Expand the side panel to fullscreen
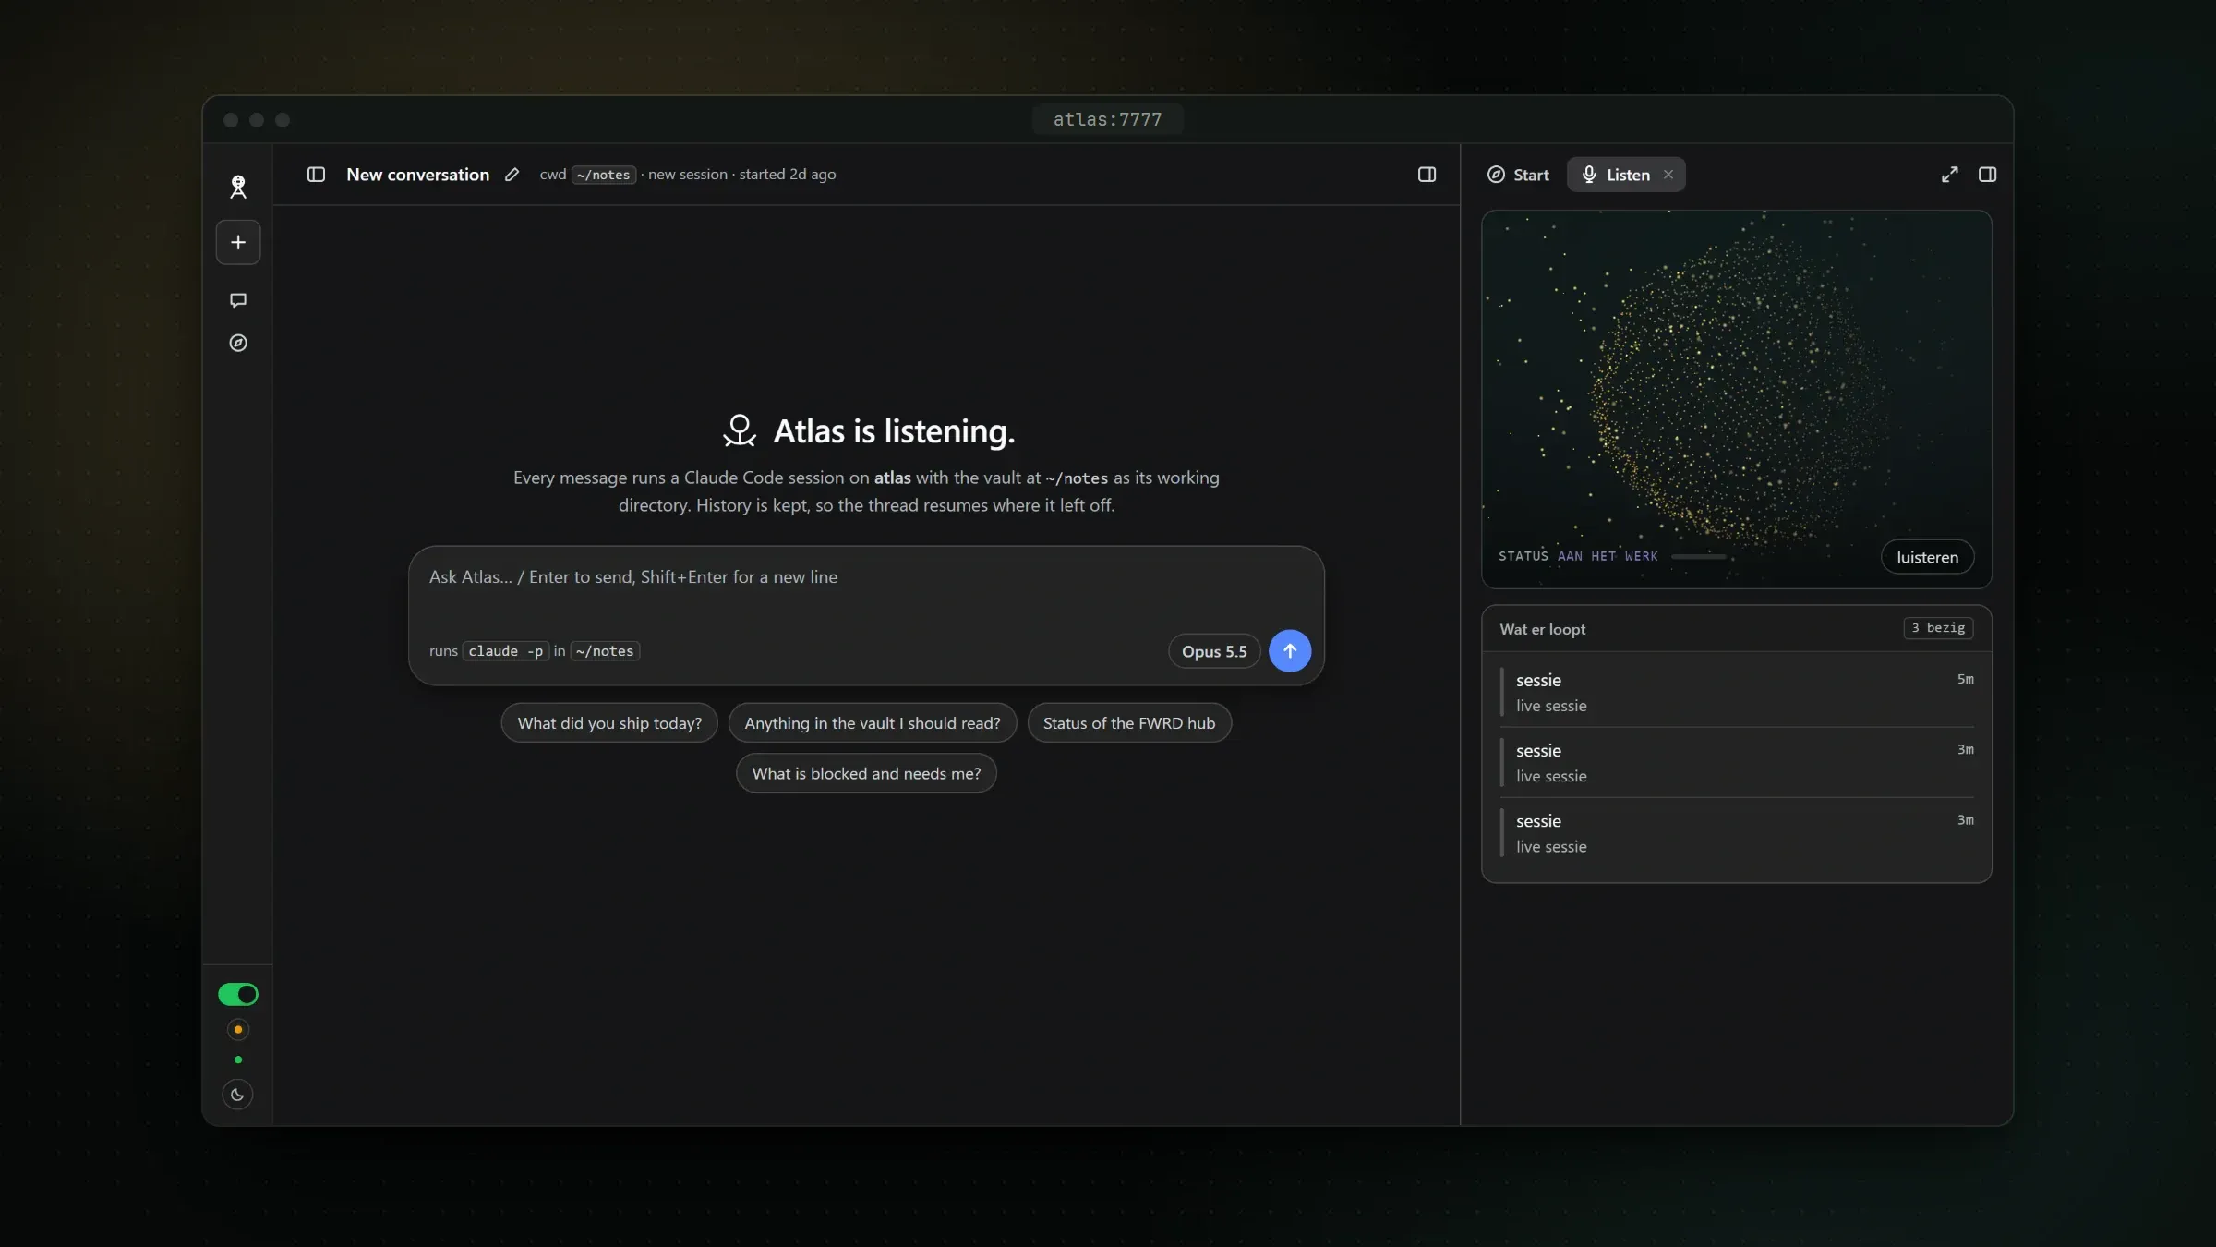This screenshot has width=2216, height=1247. click(1949, 175)
